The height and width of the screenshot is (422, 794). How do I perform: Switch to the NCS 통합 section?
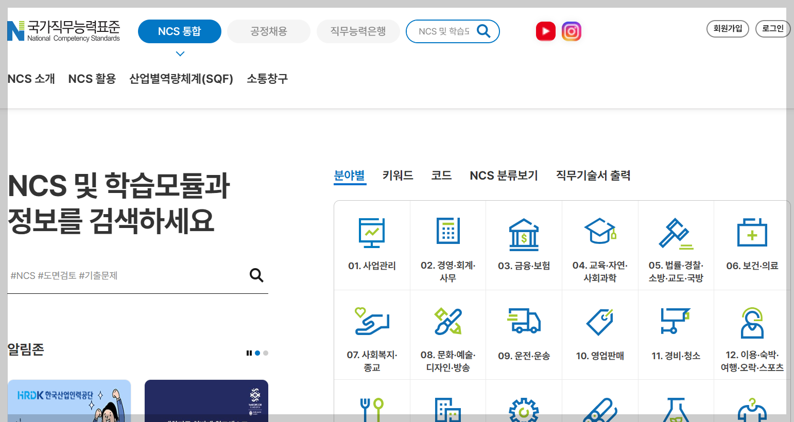180,31
